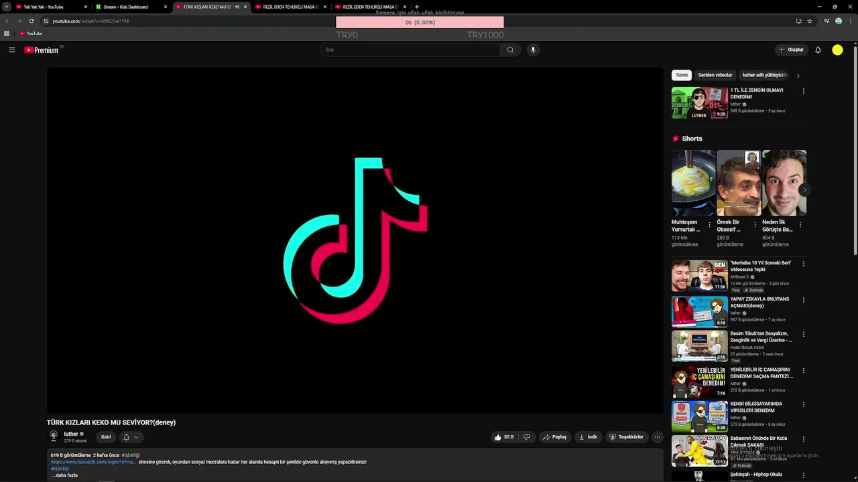This screenshot has width=858, height=482.
Task: Open luther channel avatar under video
Action: [x=54, y=436]
